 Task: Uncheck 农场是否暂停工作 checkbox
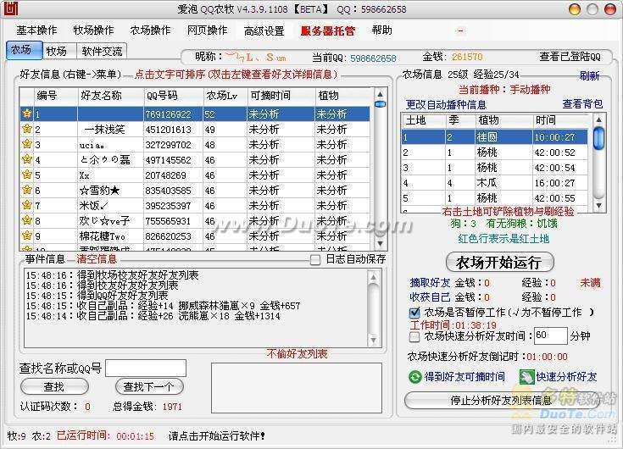(414, 313)
